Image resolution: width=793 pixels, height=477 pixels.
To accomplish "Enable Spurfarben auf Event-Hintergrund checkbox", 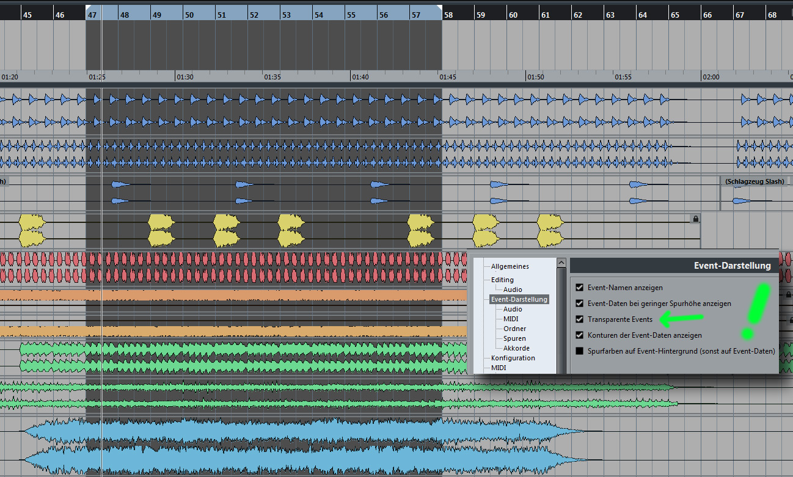I will 580,351.
